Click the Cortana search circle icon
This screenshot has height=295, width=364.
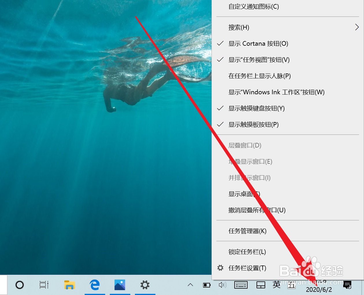(19, 285)
